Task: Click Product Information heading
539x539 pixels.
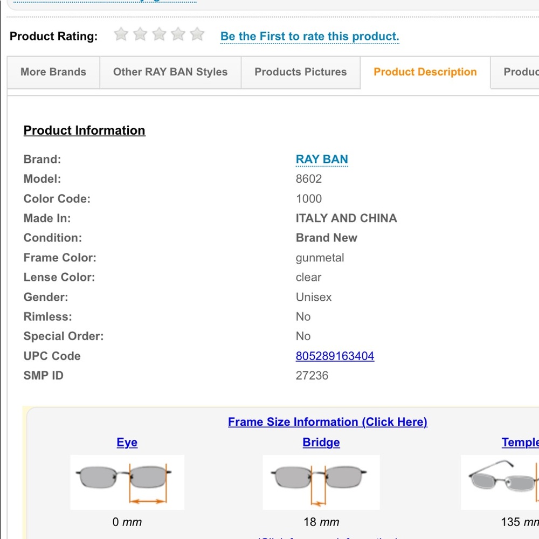Action: (84, 130)
